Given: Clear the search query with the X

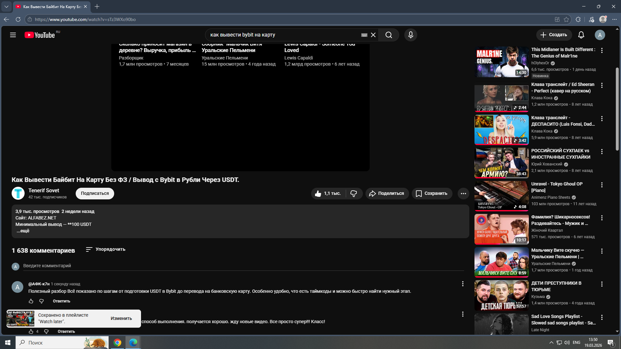Looking at the screenshot, I should click(373, 35).
